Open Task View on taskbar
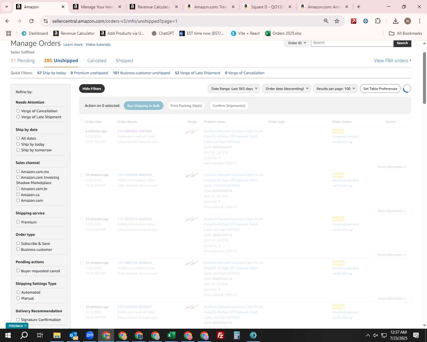This screenshot has height=342, width=427. (x=40, y=335)
